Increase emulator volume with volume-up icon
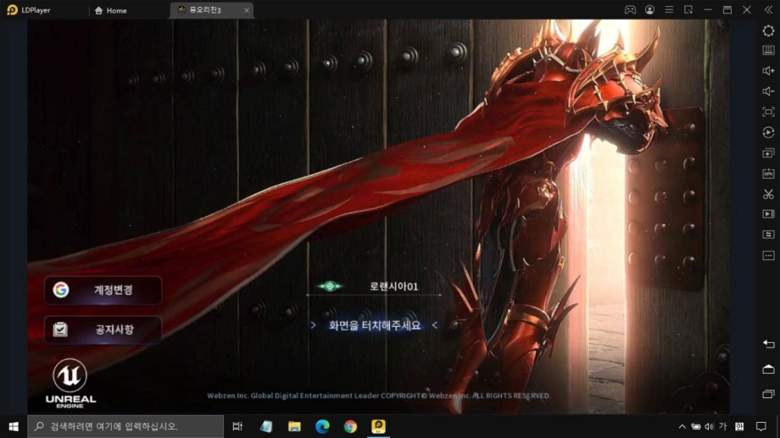780x438 pixels. tap(768, 70)
